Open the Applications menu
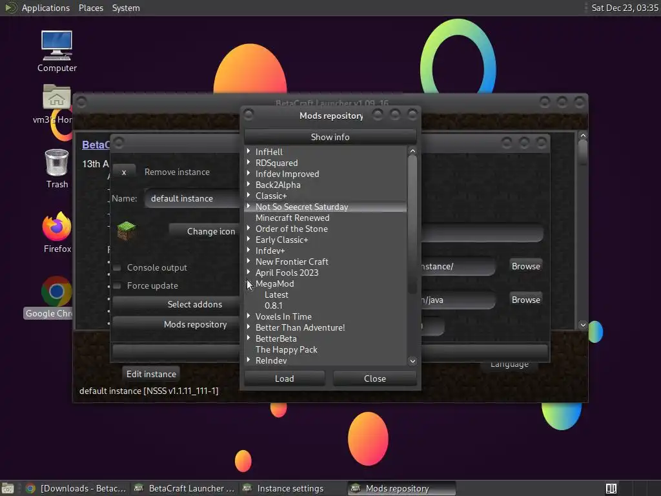 click(46, 8)
